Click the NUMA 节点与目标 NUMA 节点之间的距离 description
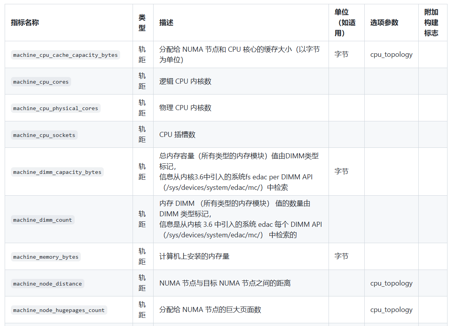Image resolution: width=451 pixels, height=326 pixels. click(225, 284)
